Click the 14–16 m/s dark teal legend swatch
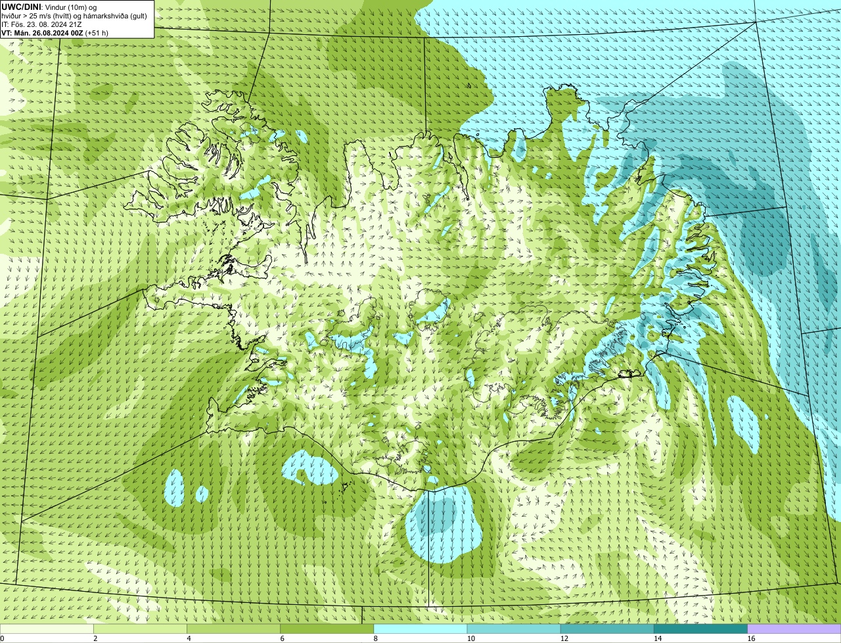Screen dimensions: 841x643 pyautogui.click(x=700, y=629)
